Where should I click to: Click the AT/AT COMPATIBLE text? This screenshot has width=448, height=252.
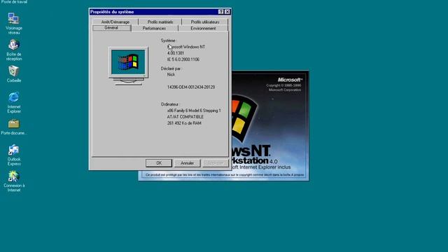point(185,117)
